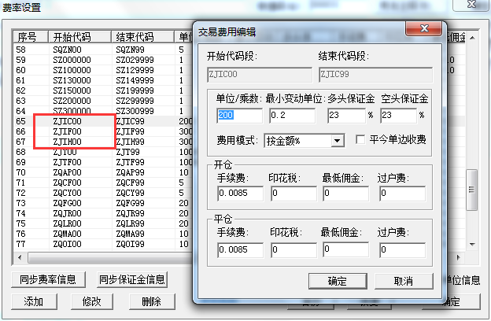Select row 61 SZ130000
The image size is (491, 321).
(x=102, y=80)
